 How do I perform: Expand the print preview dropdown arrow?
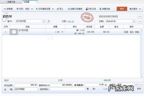(x=32, y=9)
